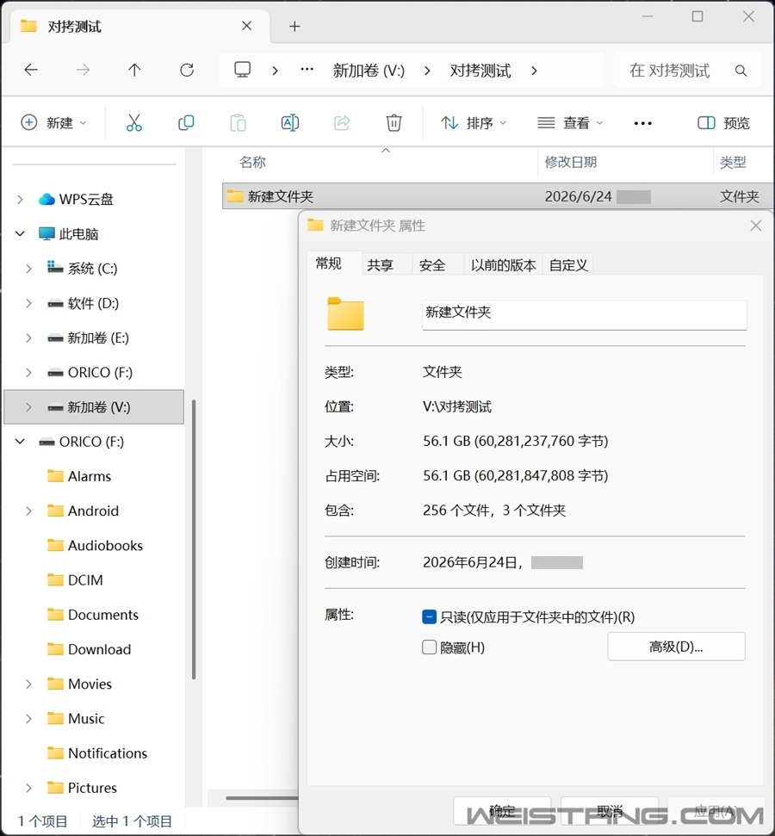The width and height of the screenshot is (775, 836).
Task: Switch to the 共享 tab
Action: pos(381,265)
